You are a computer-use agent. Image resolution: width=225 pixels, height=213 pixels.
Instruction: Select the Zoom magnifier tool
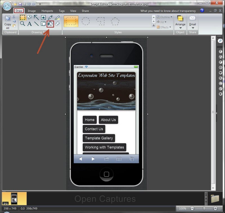tap(22, 24)
